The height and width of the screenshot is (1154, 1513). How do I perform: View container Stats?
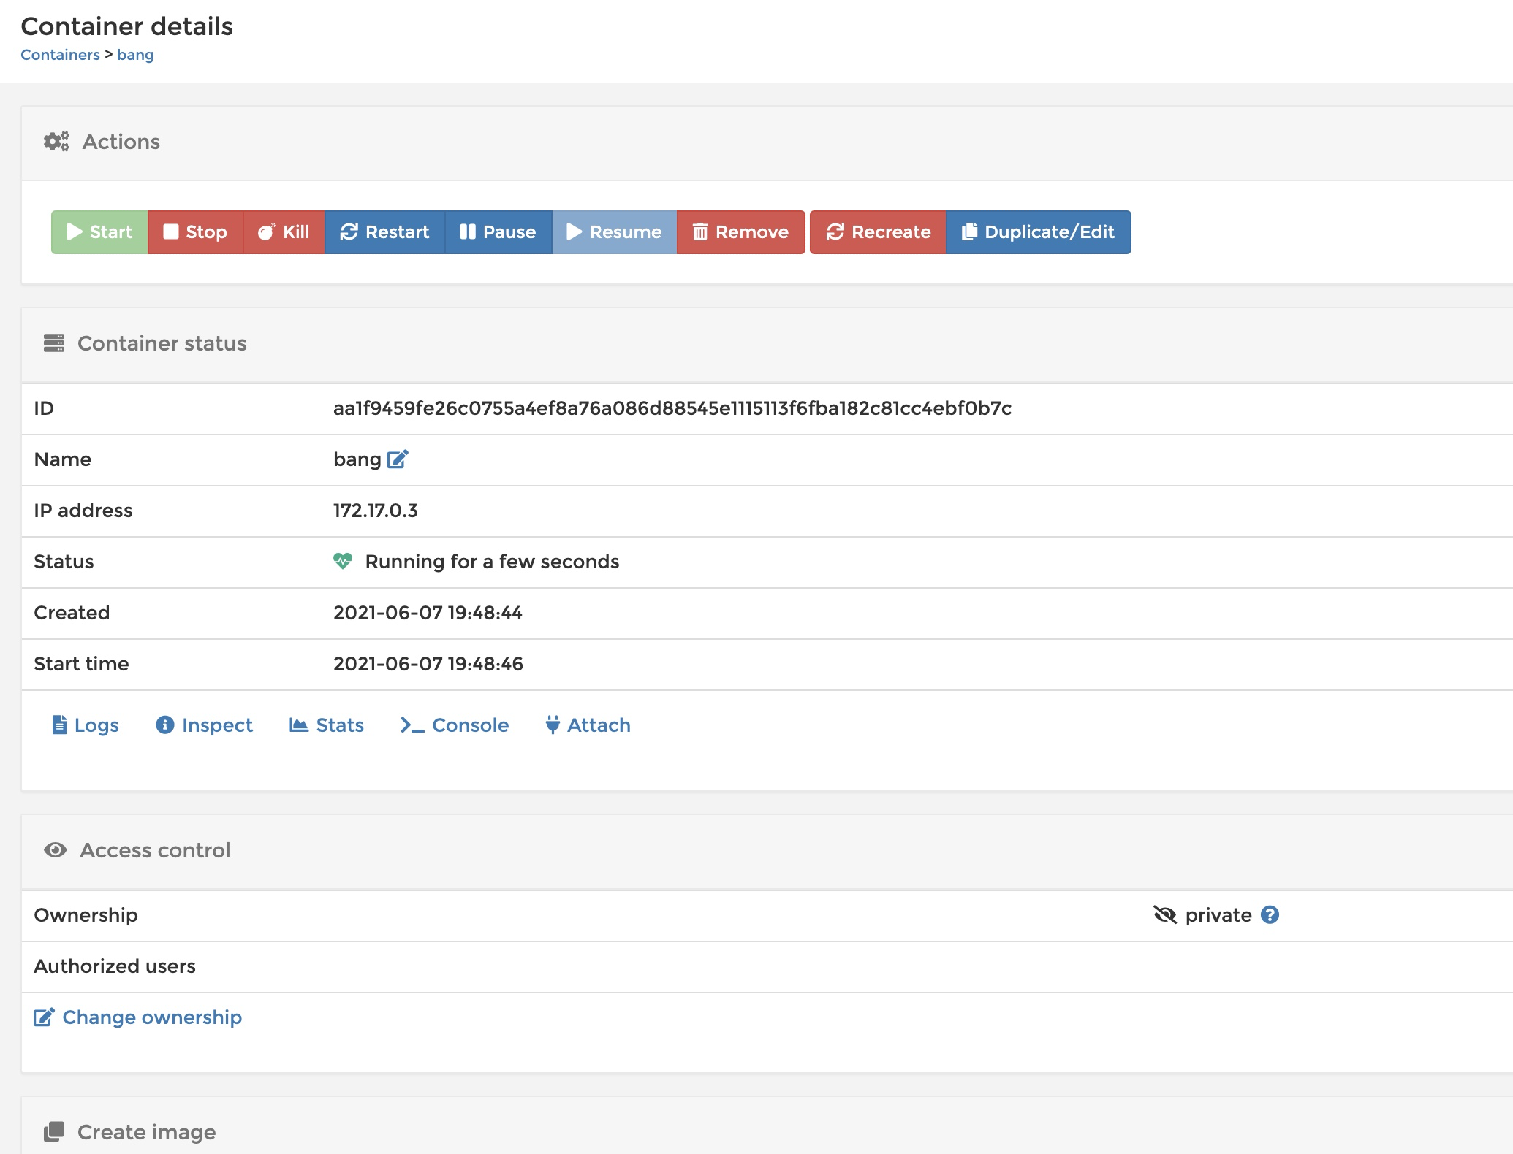point(327,725)
